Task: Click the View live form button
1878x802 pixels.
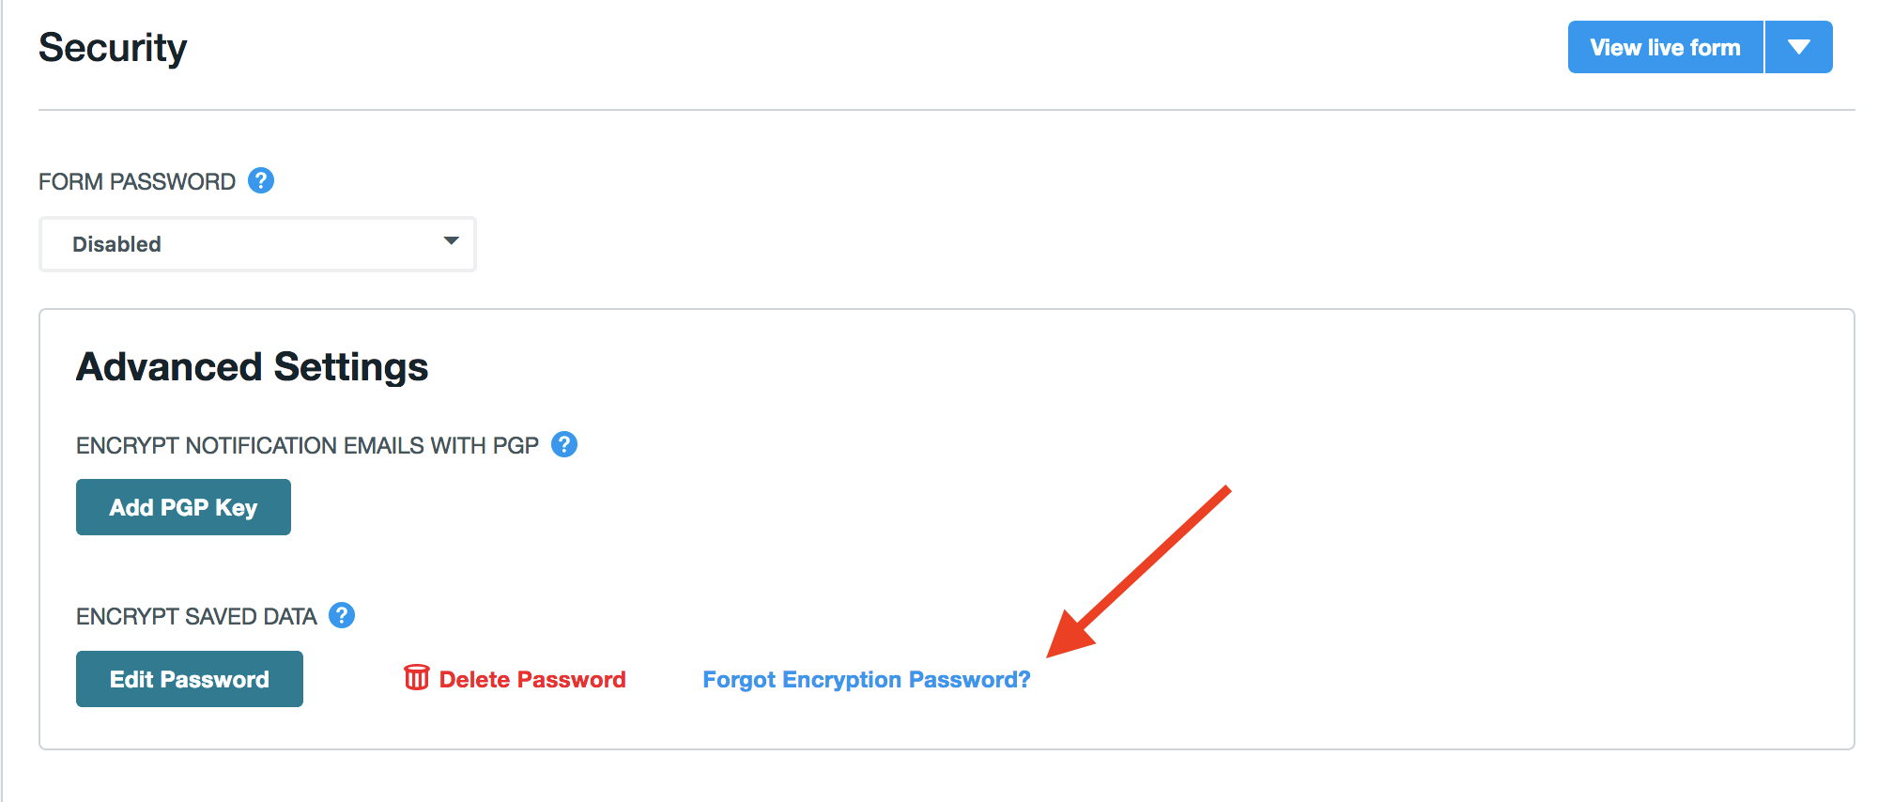Action: pos(1665,47)
